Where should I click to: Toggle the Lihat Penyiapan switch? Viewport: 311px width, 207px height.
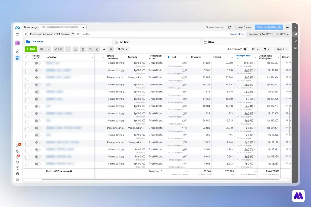(x=246, y=49)
